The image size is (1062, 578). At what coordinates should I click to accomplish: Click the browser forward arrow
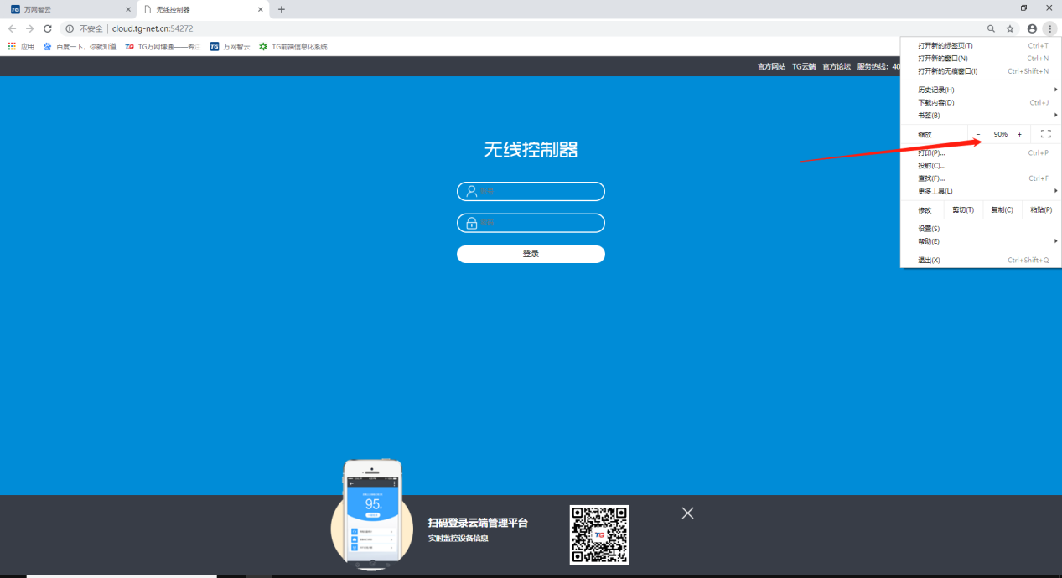tap(30, 28)
